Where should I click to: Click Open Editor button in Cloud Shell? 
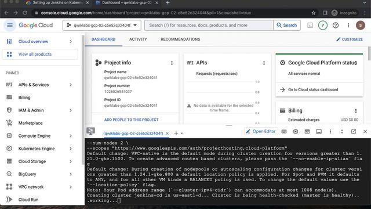260,131
